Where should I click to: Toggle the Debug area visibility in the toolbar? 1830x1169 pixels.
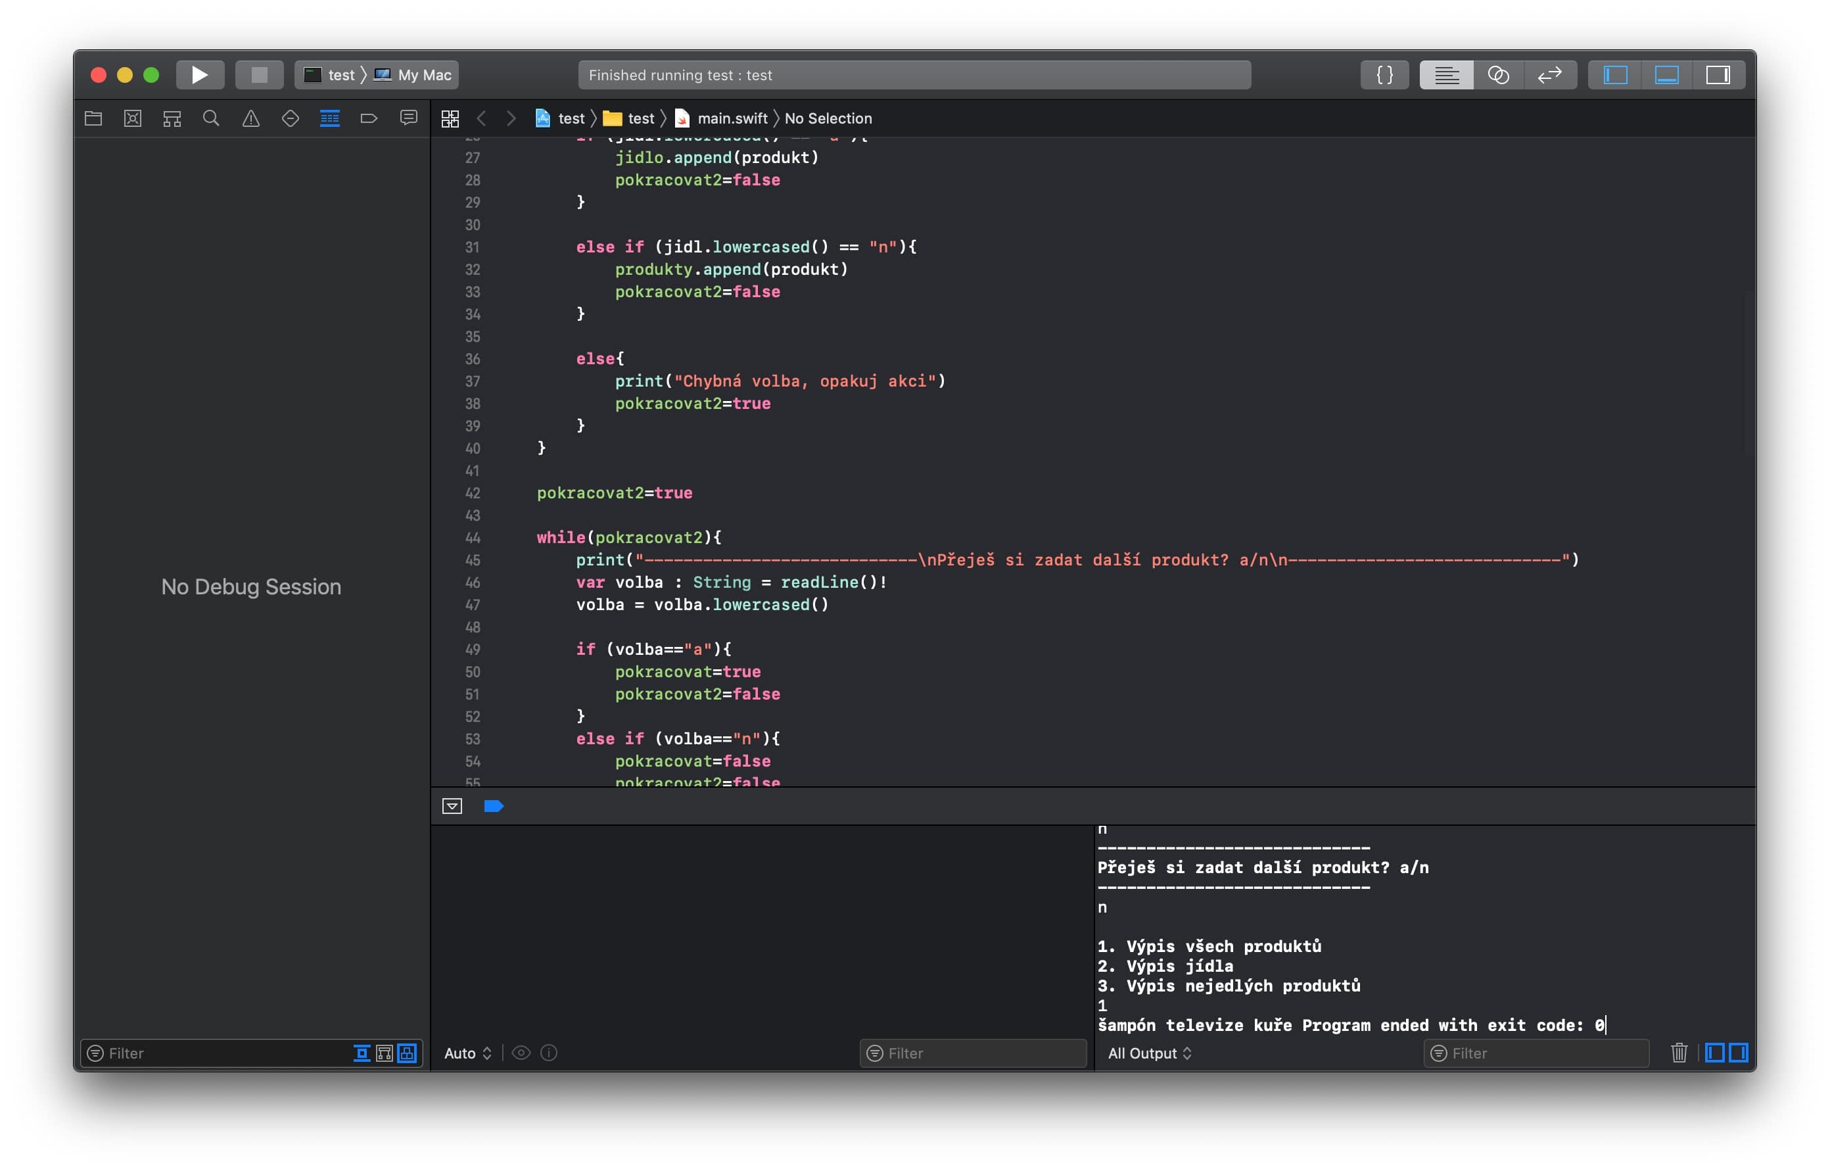coord(1666,74)
